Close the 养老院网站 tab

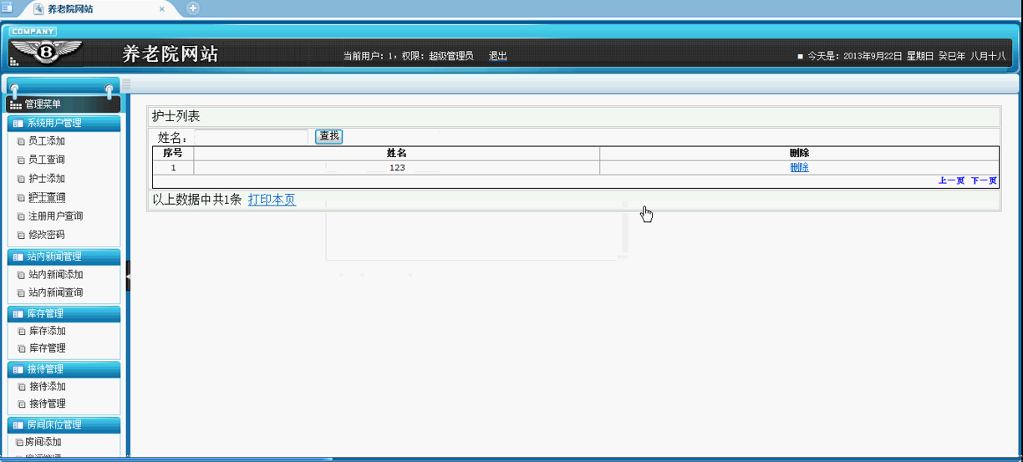click(162, 9)
